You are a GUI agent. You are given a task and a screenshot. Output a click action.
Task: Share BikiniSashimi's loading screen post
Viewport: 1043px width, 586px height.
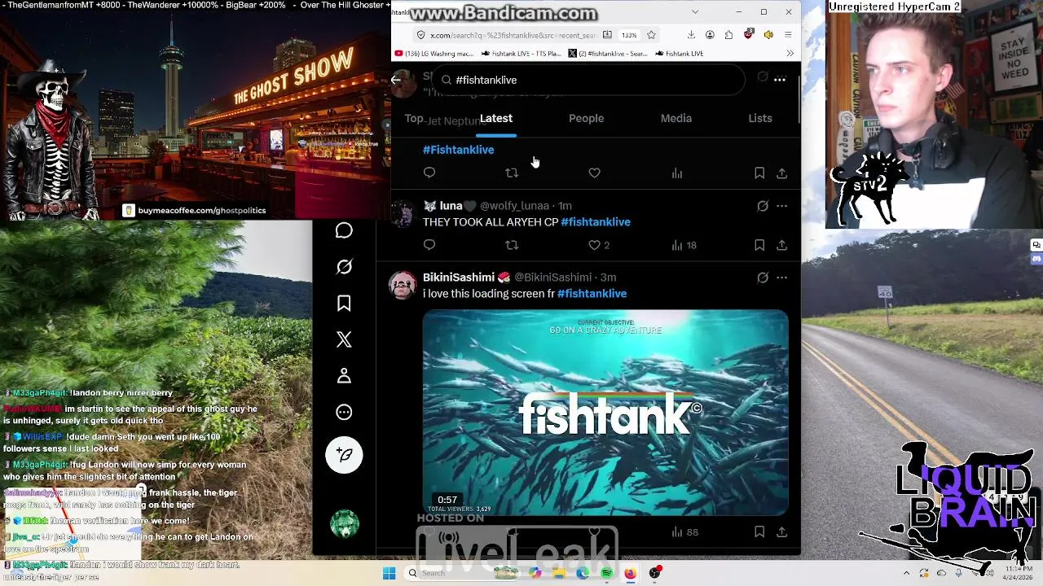click(781, 531)
